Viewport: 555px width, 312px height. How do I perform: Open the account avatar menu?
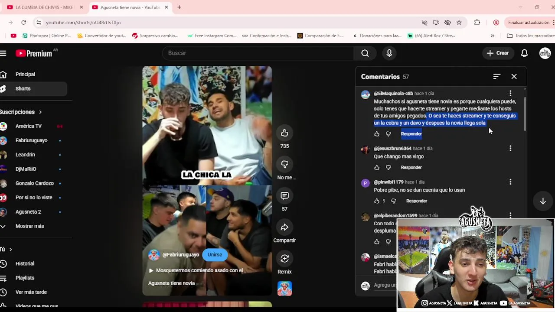pyautogui.click(x=545, y=53)
